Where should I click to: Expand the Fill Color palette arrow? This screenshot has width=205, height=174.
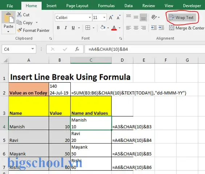point(108,28)
